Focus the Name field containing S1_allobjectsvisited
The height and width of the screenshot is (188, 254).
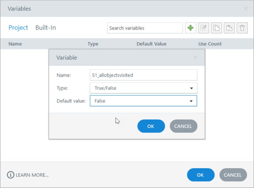[143, 75]
